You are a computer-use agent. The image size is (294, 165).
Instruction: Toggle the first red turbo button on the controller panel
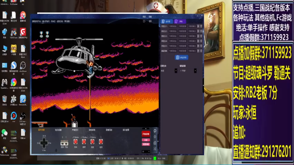[x=75, y=142]
